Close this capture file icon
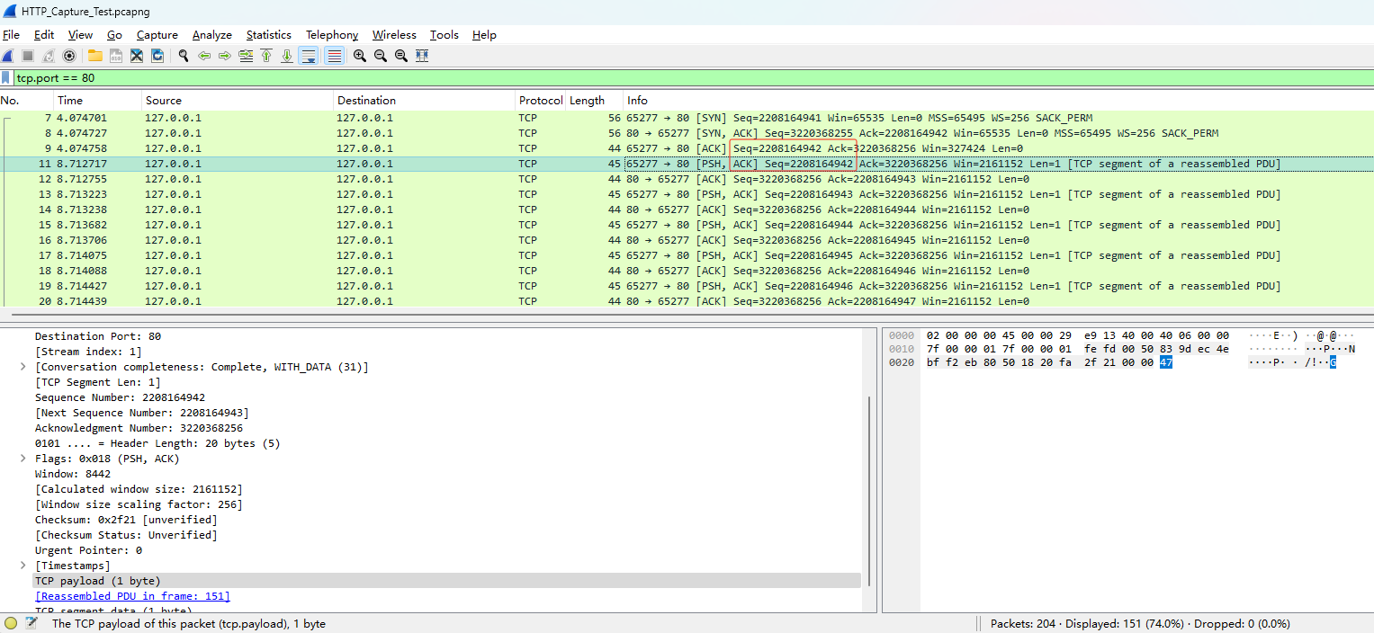1374x633 pixels. click(x=137, y=56)
